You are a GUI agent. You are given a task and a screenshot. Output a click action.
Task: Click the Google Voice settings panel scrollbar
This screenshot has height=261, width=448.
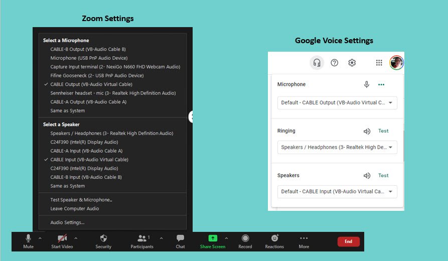(404, 146)
